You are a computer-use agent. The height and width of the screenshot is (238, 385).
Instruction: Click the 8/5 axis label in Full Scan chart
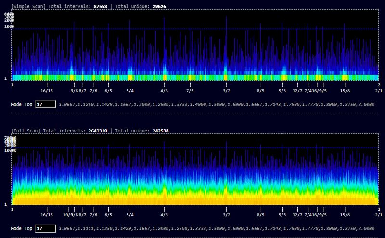[261, 215]
